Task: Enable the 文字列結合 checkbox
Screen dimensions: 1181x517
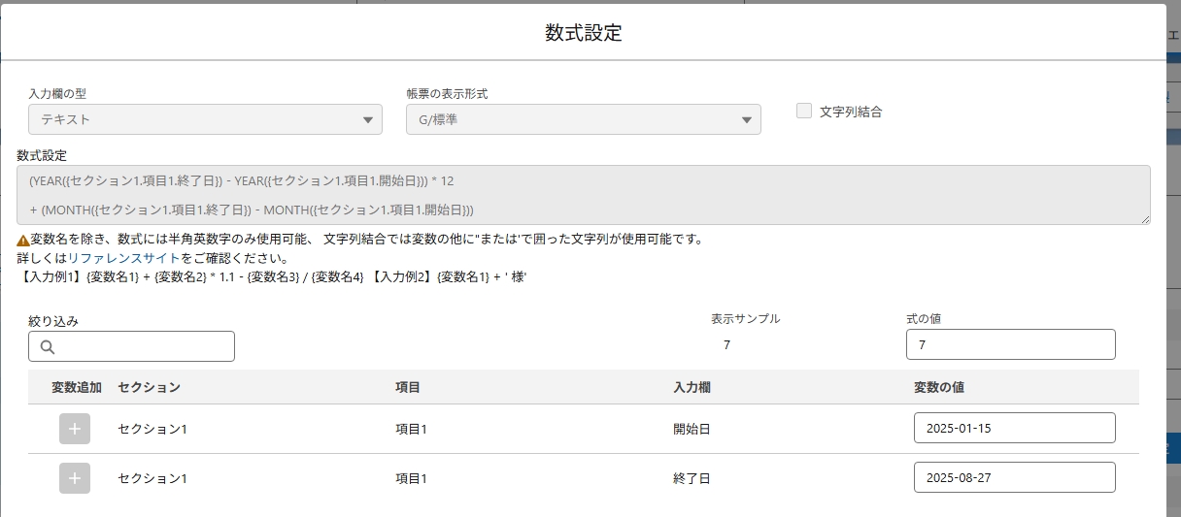Action: 804,111
